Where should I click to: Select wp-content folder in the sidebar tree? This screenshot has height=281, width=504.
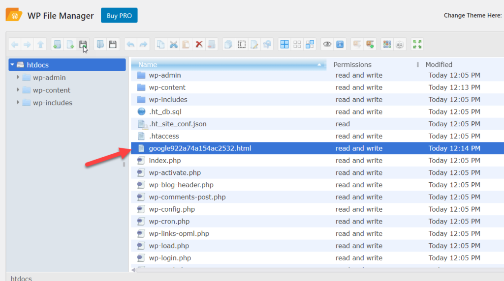tap(51, 90)
